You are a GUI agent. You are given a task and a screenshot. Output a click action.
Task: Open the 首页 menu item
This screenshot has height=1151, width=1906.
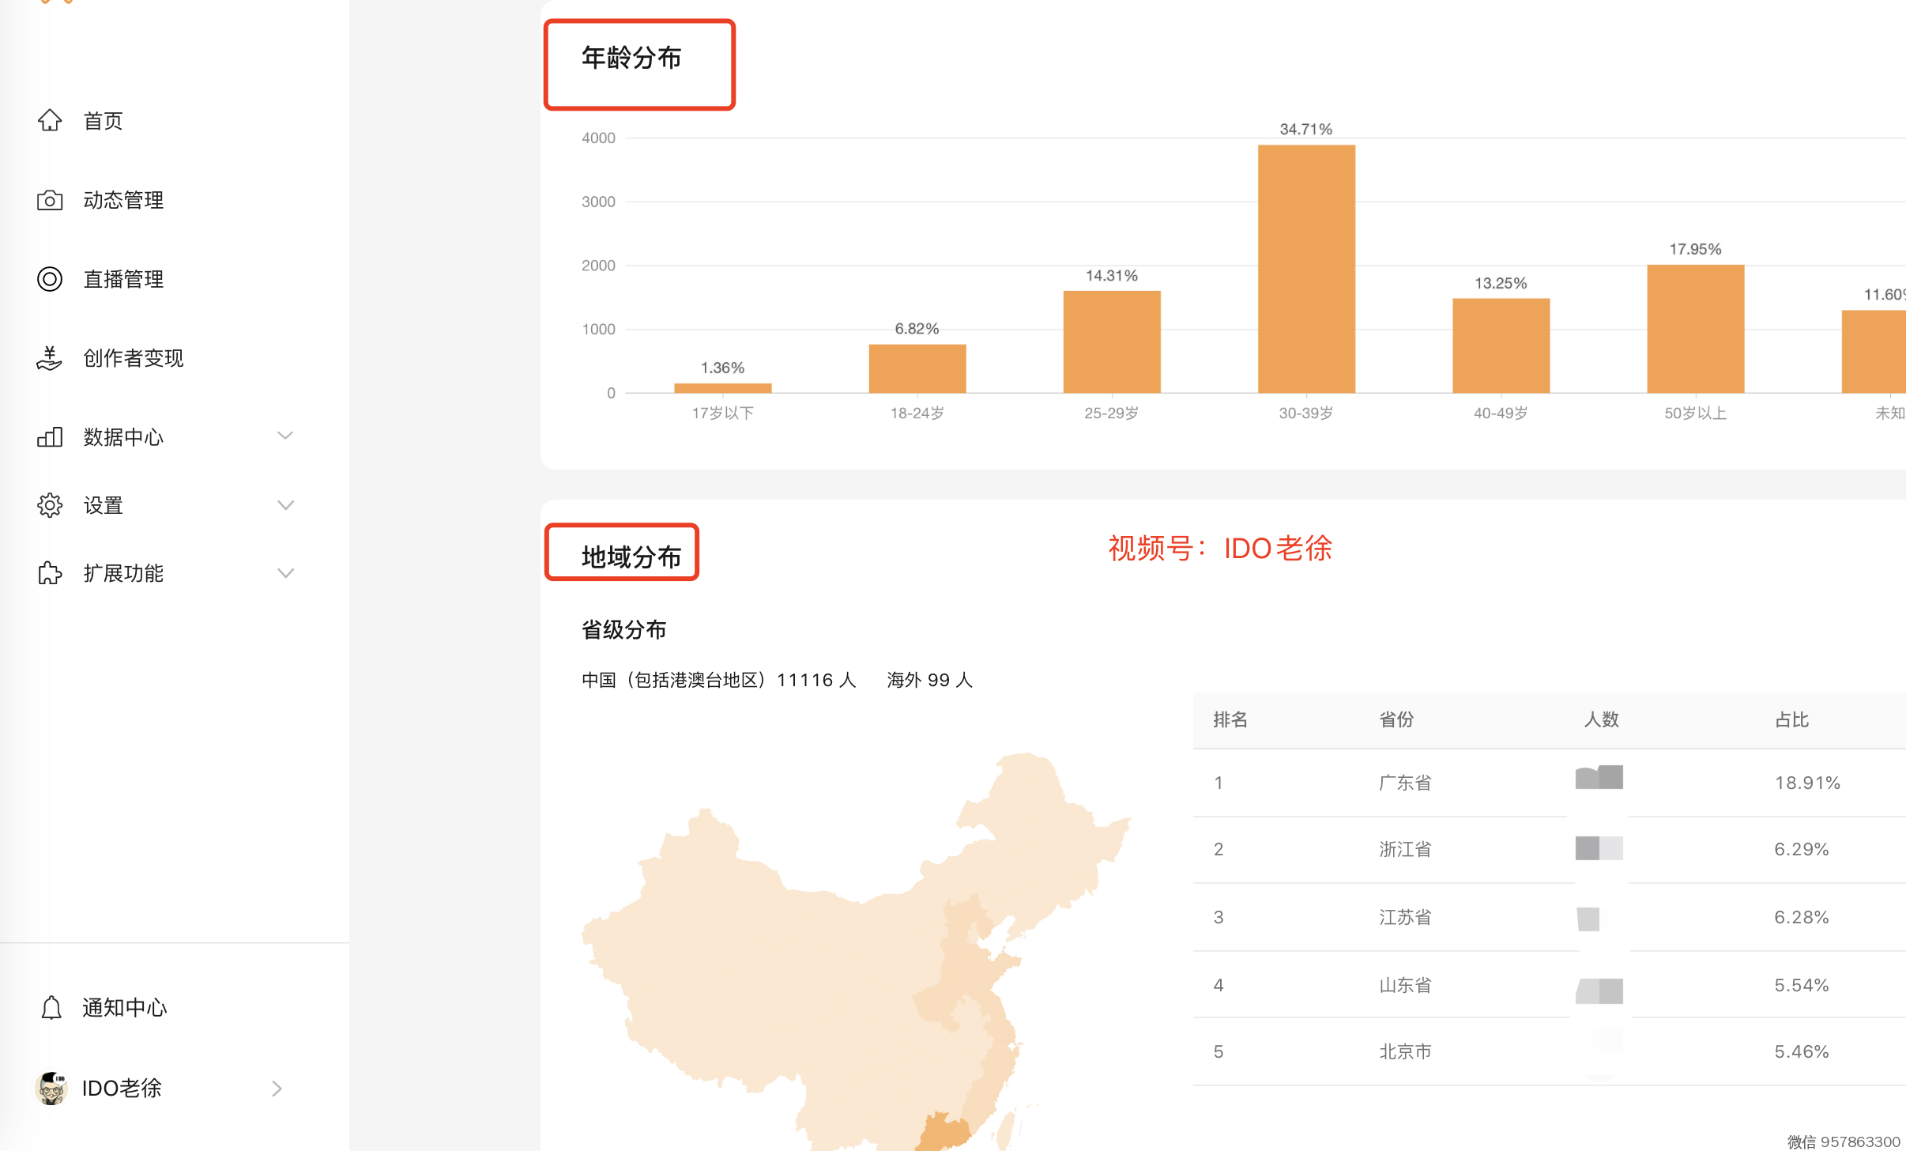104,121
